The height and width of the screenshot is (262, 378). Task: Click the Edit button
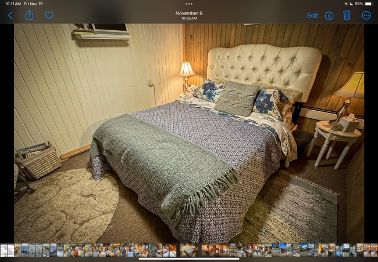[x=312, y=15]
